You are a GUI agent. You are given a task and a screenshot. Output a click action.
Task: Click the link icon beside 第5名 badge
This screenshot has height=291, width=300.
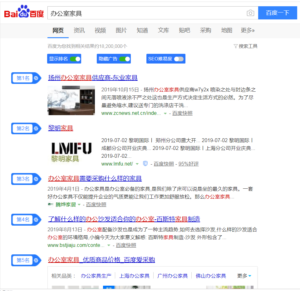tap(36, 260)
